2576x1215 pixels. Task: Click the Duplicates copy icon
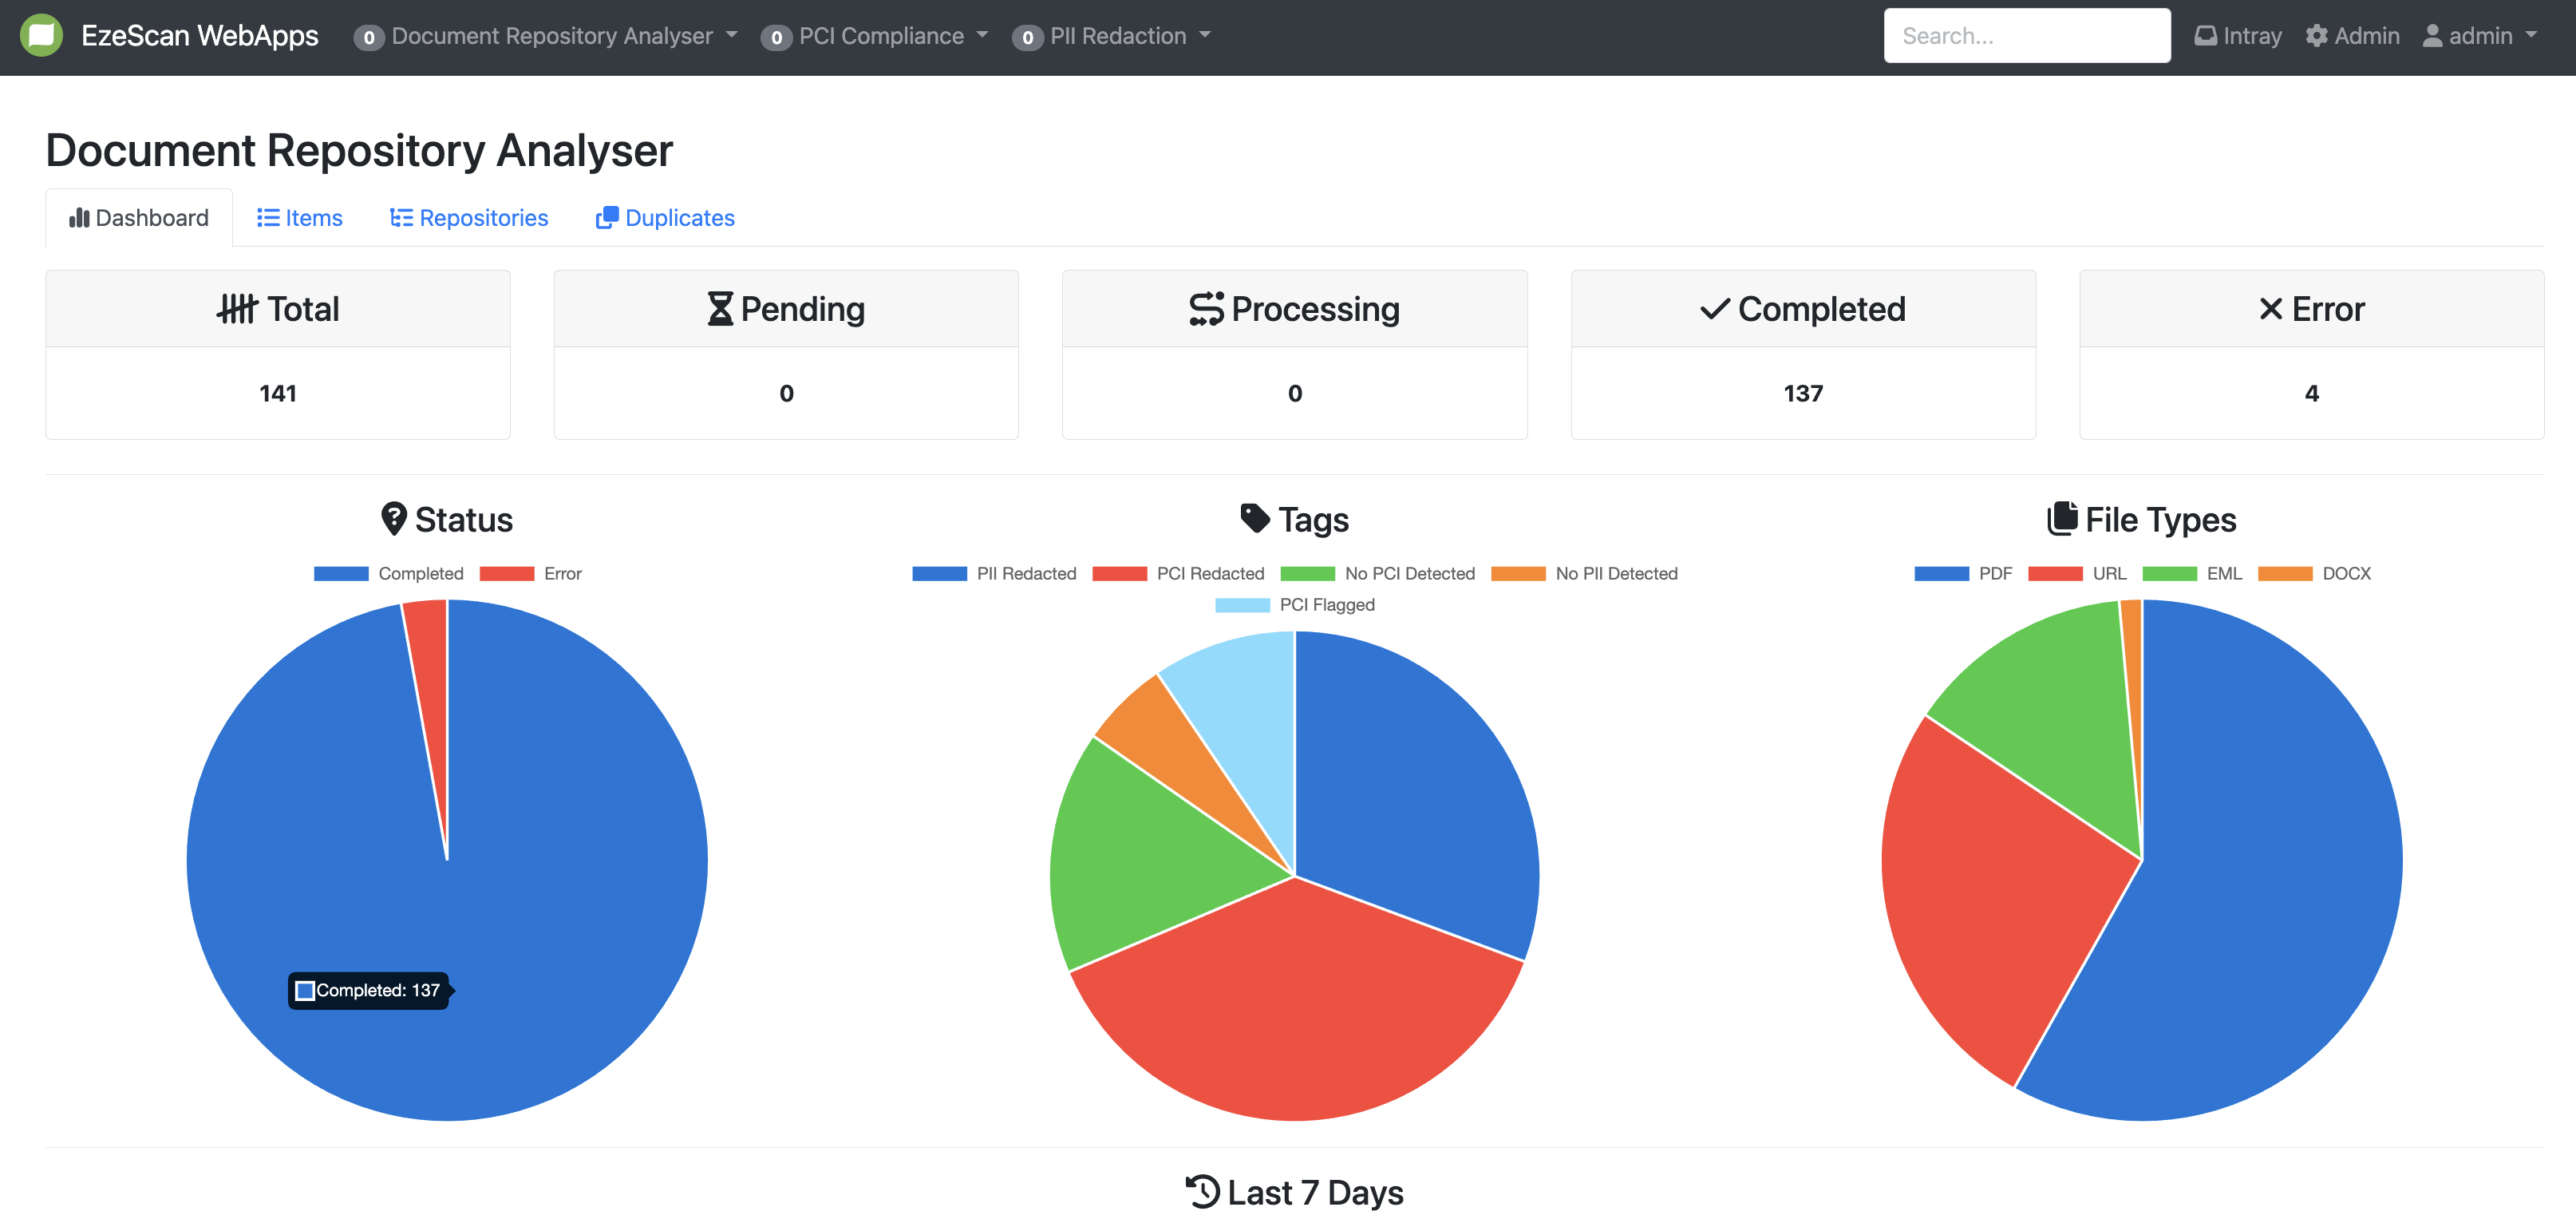pos(606,218)
